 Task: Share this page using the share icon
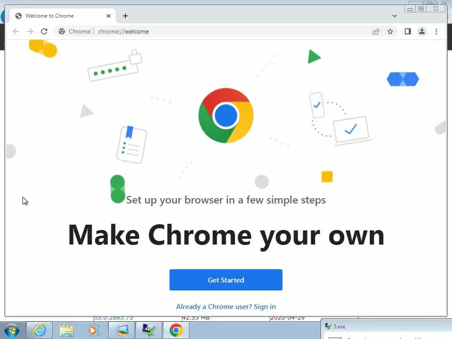coord(376,31)
